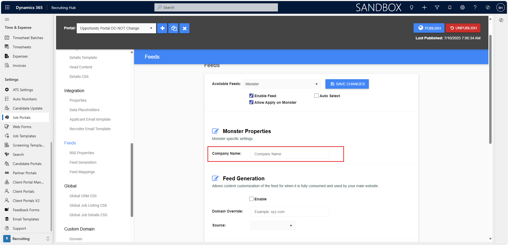Click the Email Templates icon in sidebar
This screenshot has width=508, height=245.
(7, 219)
